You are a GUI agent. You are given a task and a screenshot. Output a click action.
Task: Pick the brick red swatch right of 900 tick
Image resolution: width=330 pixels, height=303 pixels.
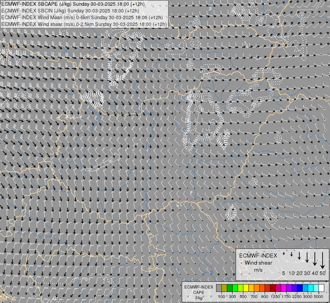pos(268,288)
